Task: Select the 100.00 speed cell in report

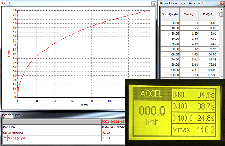Action: (x=170, y=75)
